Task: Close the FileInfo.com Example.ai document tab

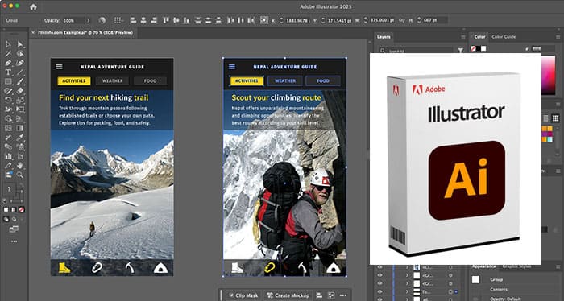Action: pyautogui.click(x=33, y=33)
